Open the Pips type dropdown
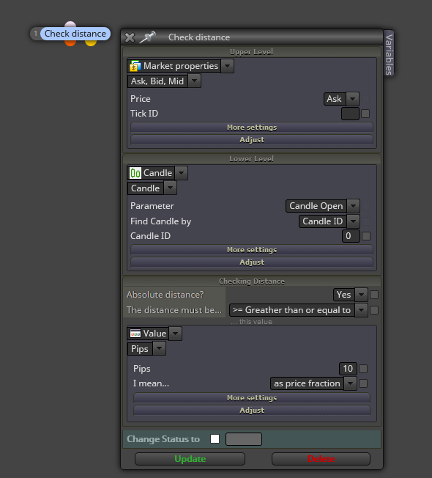 pos(159,348)
